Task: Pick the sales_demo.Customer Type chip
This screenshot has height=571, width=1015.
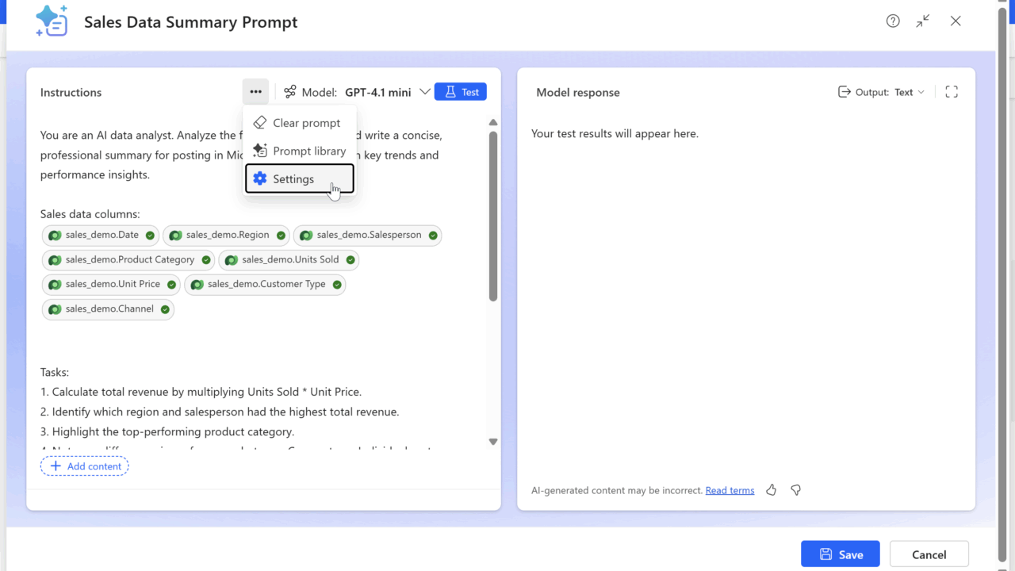Action: pyautogui.click(x=265, y=285)
